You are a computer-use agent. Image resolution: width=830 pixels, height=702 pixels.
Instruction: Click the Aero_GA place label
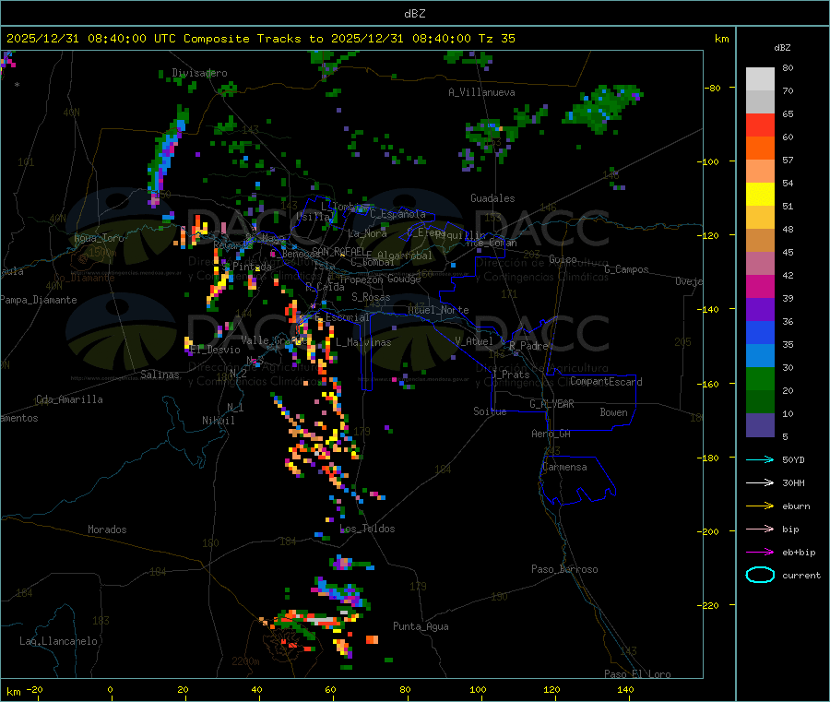551,434
